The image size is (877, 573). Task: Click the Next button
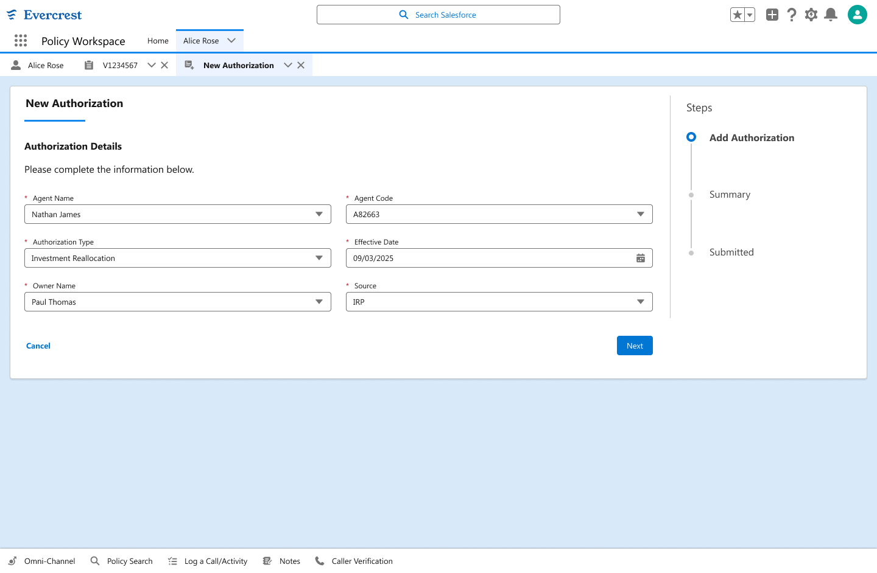635,346
